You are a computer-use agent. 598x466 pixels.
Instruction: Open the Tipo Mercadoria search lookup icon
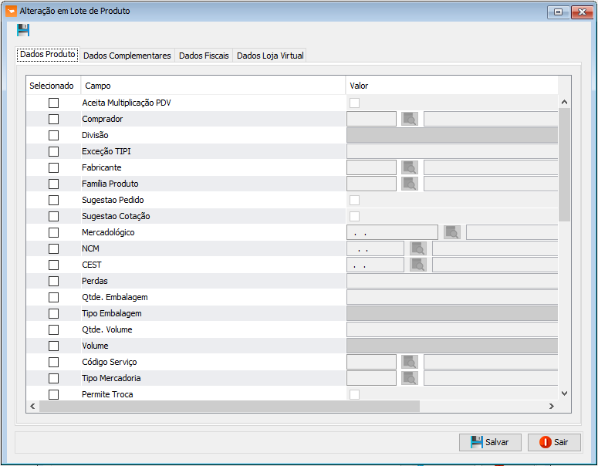[x=410, y=378]
